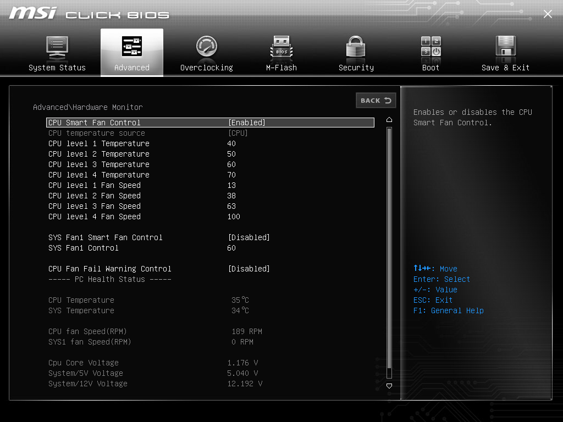Select CPU level 2 Fan Speed label
Viewport: 563px width, 422px height.
pos(95,196)
